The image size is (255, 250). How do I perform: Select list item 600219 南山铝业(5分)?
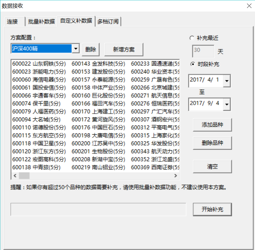98,167
